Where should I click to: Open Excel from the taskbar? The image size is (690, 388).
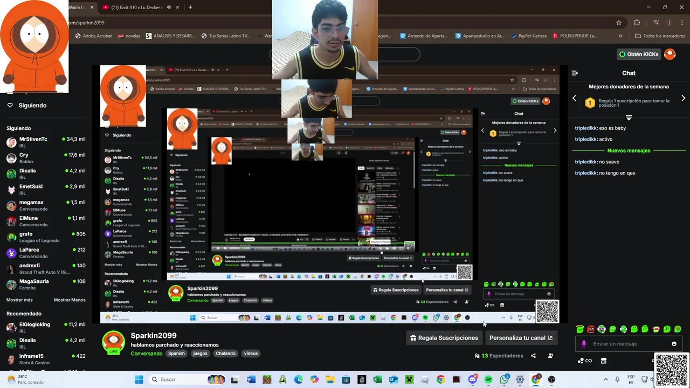tap(377, 379)
